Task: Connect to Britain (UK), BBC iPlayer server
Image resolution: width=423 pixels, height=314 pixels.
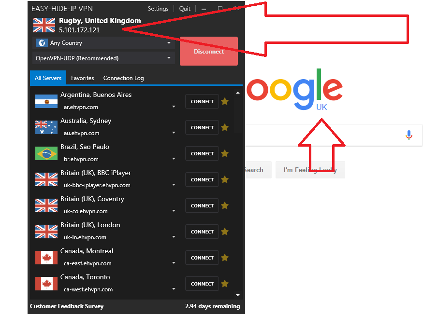Action: pyautogui.click(x=202, y=179)
